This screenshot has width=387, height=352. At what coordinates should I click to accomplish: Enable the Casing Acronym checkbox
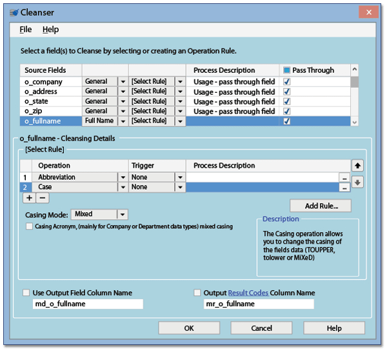(x=29, y=226)
